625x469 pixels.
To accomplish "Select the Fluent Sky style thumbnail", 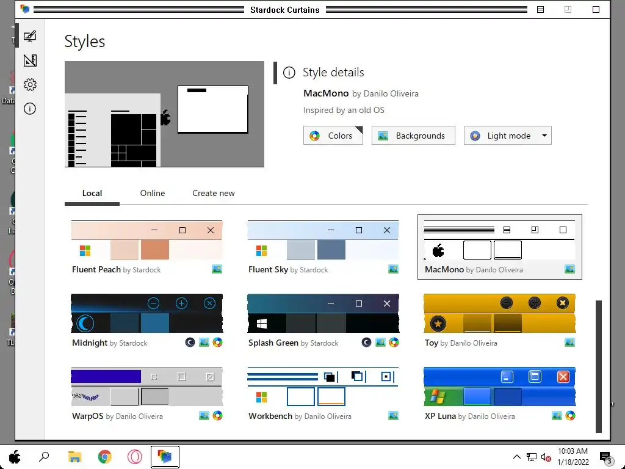I will 323,240.
